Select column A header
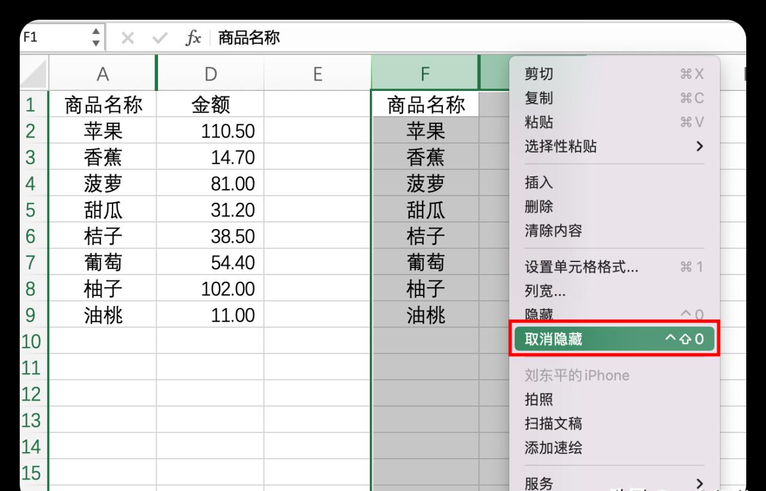This screenshot has height=491, width=766. pyautogui.click(x=103, y=74)
